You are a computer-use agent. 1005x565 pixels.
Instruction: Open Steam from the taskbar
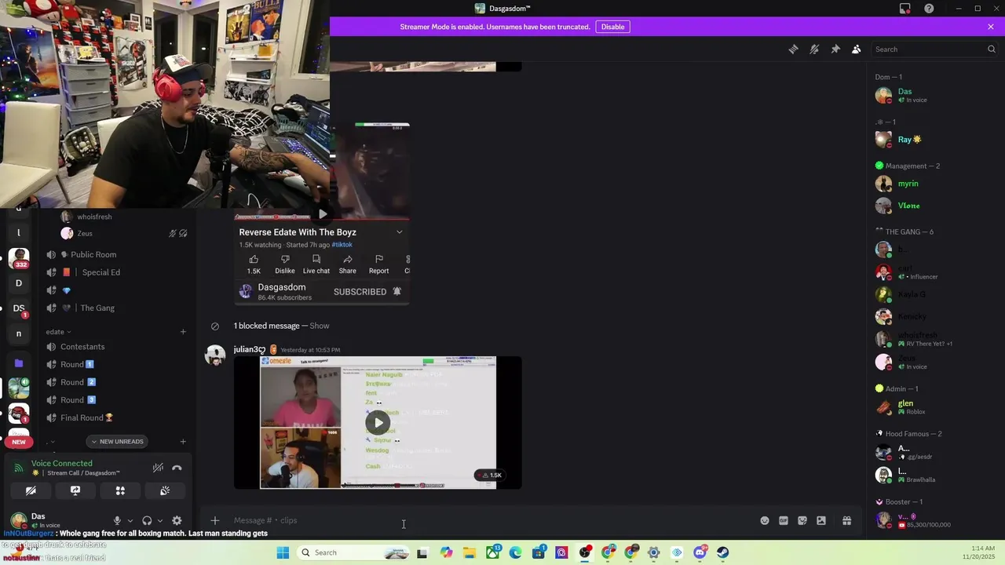pos(722,552)
